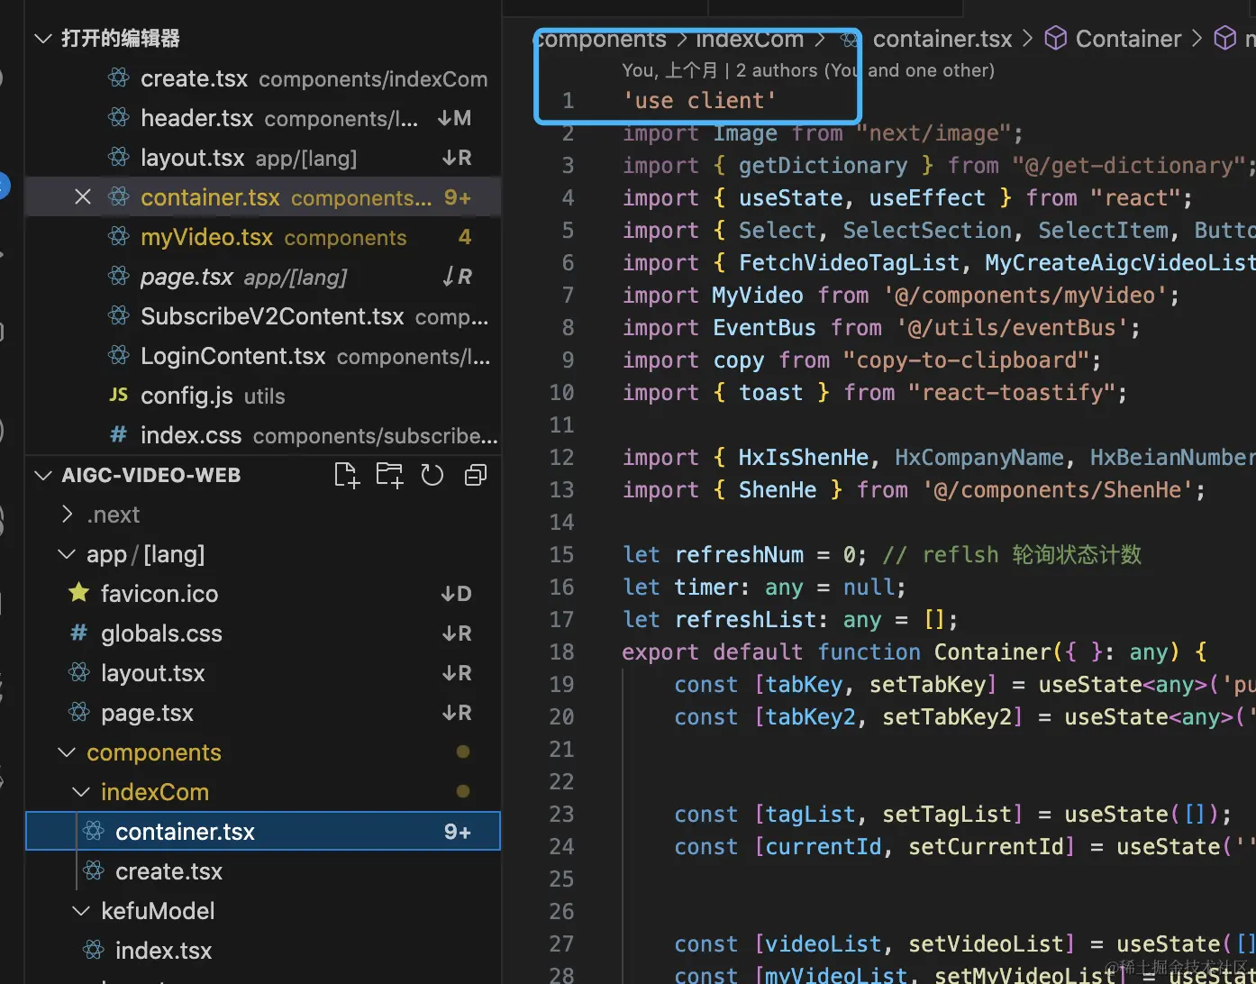Click 'getDictionary' in import line 3
This screenshot has width=1256, height=984.
click(823, 165)
